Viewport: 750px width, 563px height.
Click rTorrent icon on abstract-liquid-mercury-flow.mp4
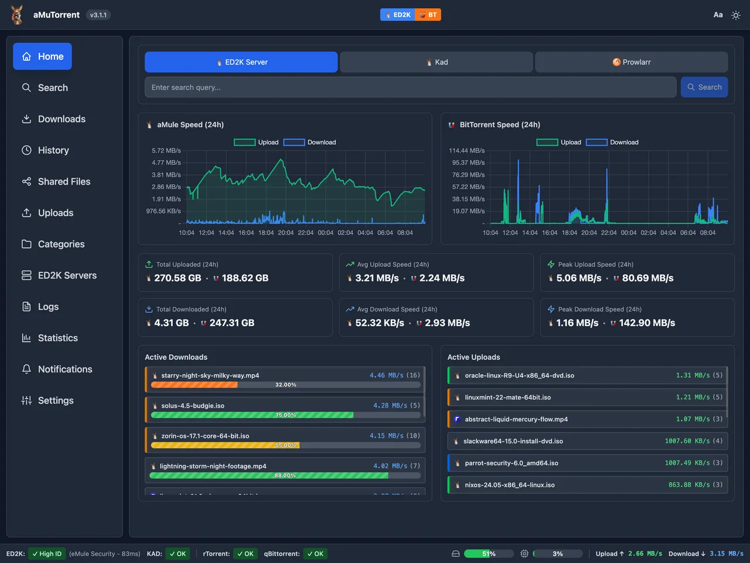457,419
